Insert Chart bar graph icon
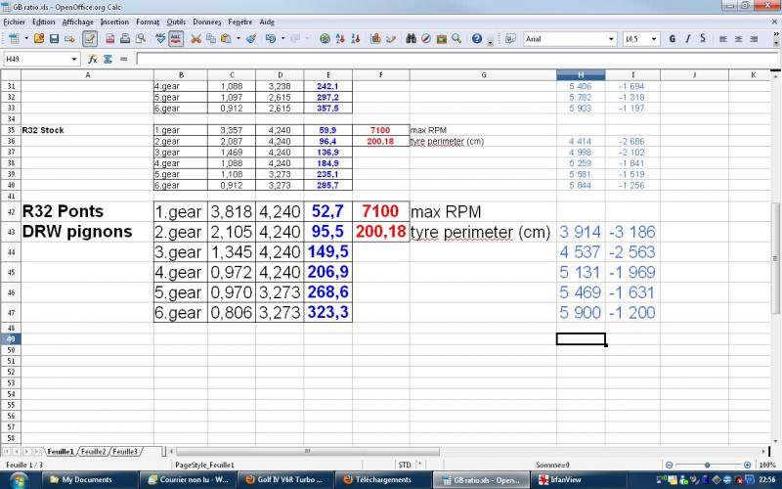Viewport: 782px width, 489px height. click(375, 38)
